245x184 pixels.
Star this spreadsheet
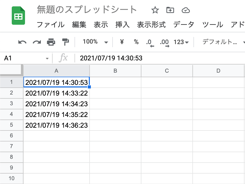(x=155, y=10)
